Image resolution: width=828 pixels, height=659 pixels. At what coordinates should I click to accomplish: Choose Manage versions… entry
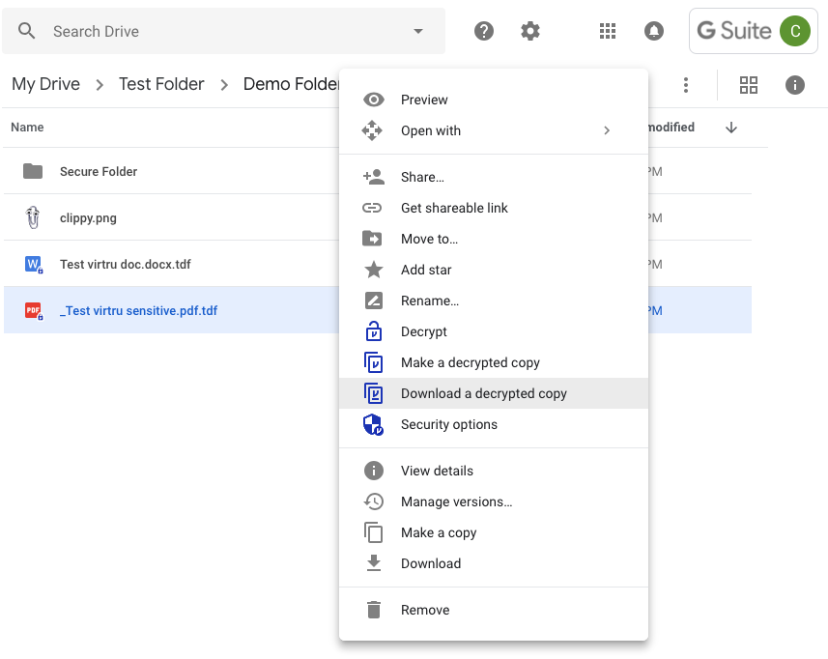point(493,501)
